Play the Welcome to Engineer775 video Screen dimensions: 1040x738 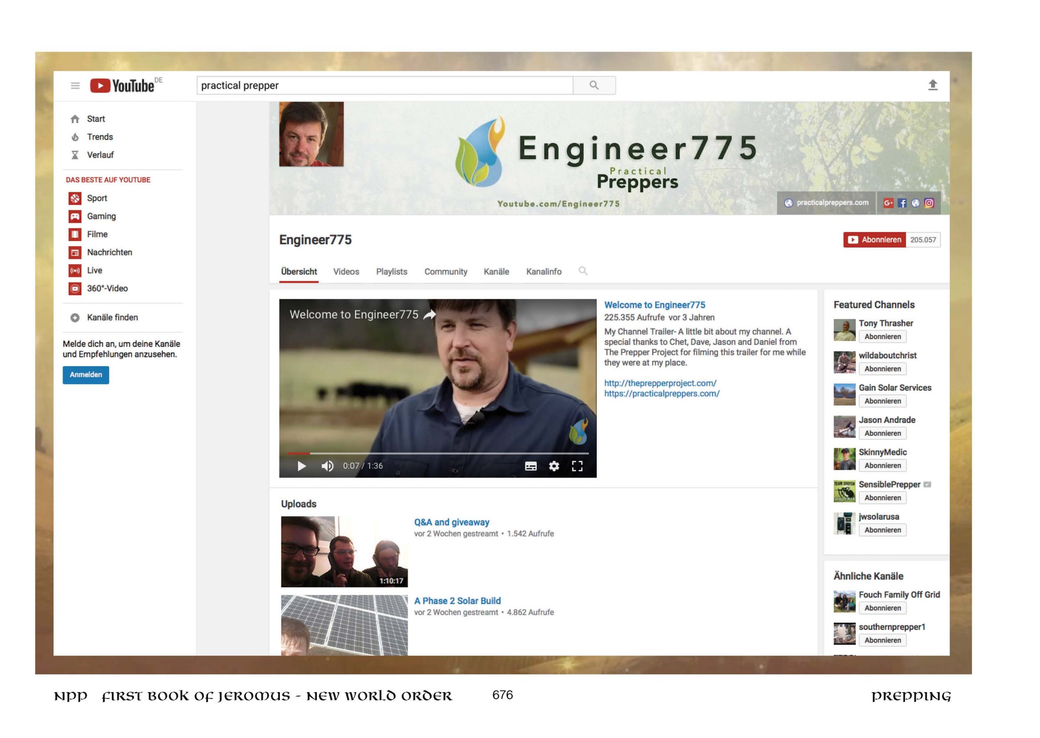pyautogui.click(x=301, y=466)
